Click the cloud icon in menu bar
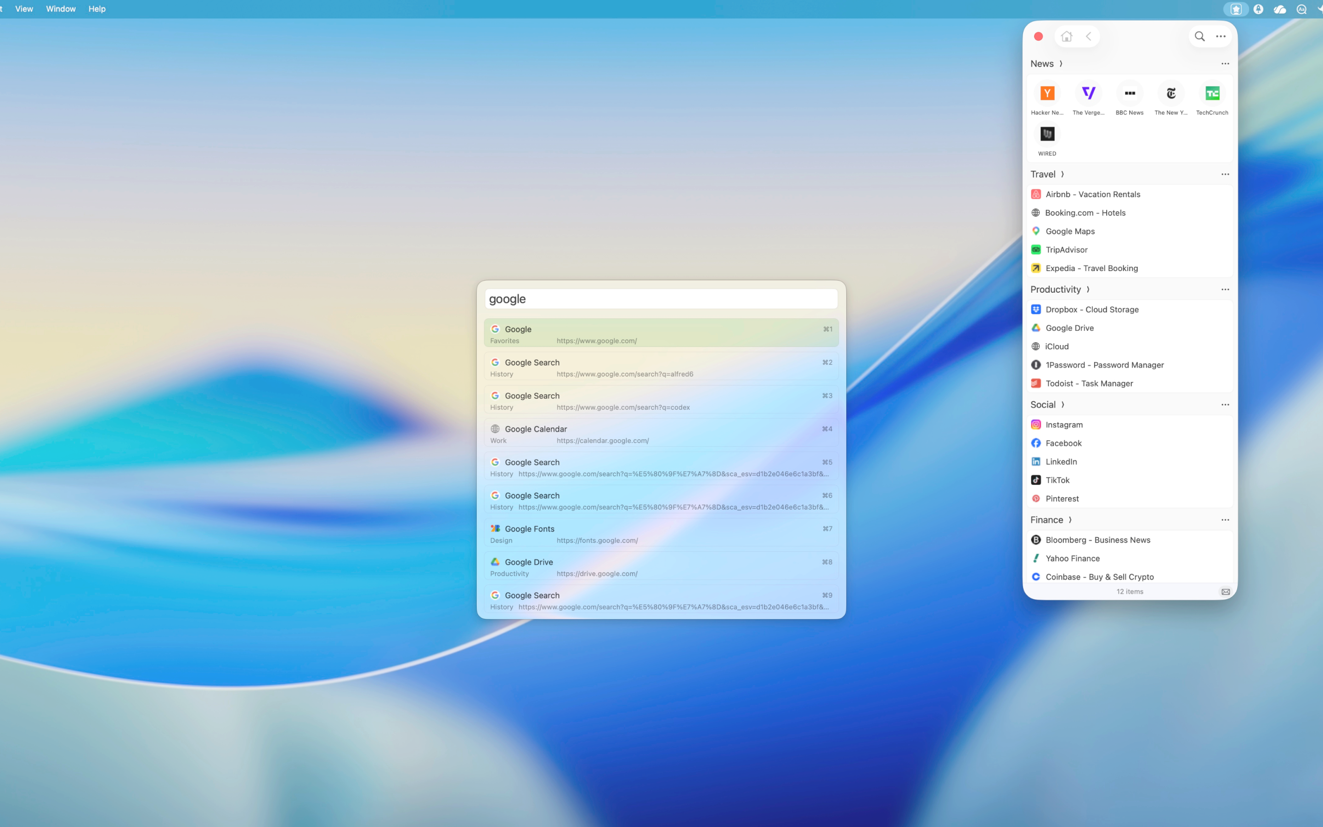1323x827 pixels. tap(1279, 9)
